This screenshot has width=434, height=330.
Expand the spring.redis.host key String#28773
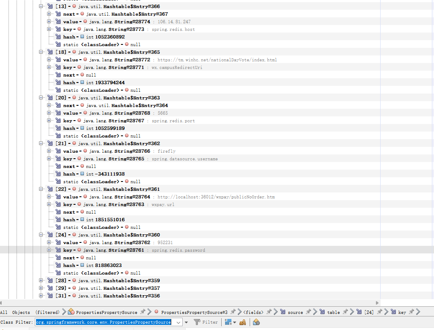point(49,29)
